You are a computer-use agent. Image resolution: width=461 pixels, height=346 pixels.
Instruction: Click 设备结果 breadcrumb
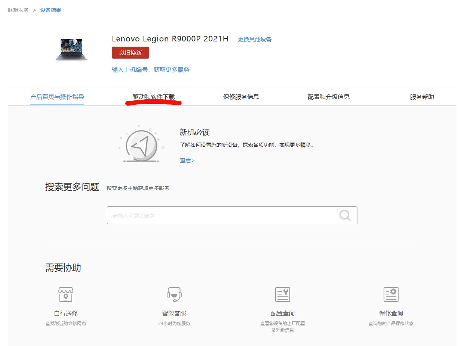pos(51,10)
